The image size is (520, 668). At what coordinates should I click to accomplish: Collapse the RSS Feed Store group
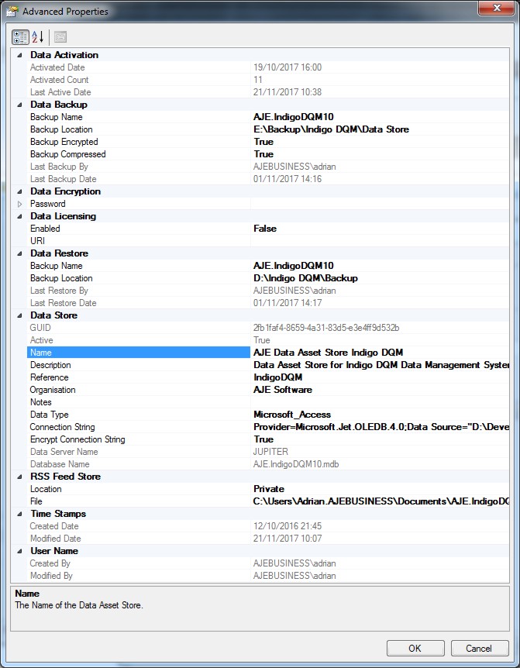click(x=19, y=477)
